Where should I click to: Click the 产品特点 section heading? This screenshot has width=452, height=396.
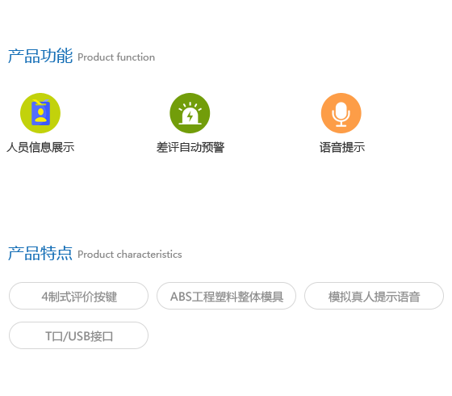click(x=40, y=253)
